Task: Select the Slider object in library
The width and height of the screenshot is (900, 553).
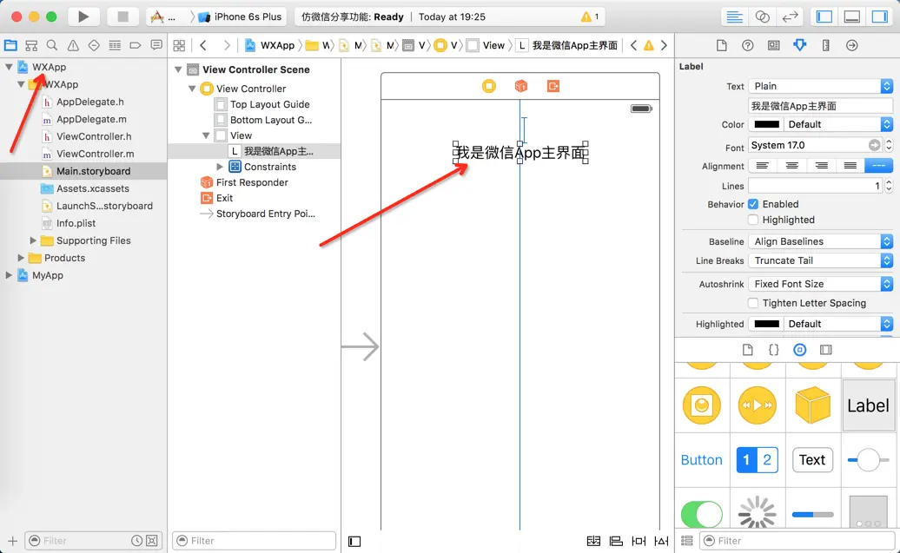Action: [868, 460]
